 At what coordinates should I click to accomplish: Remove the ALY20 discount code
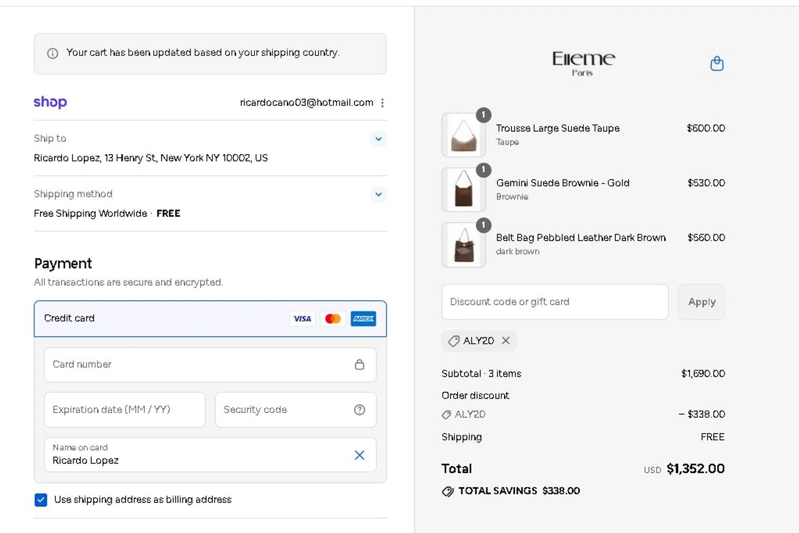(x=506, y=341)
